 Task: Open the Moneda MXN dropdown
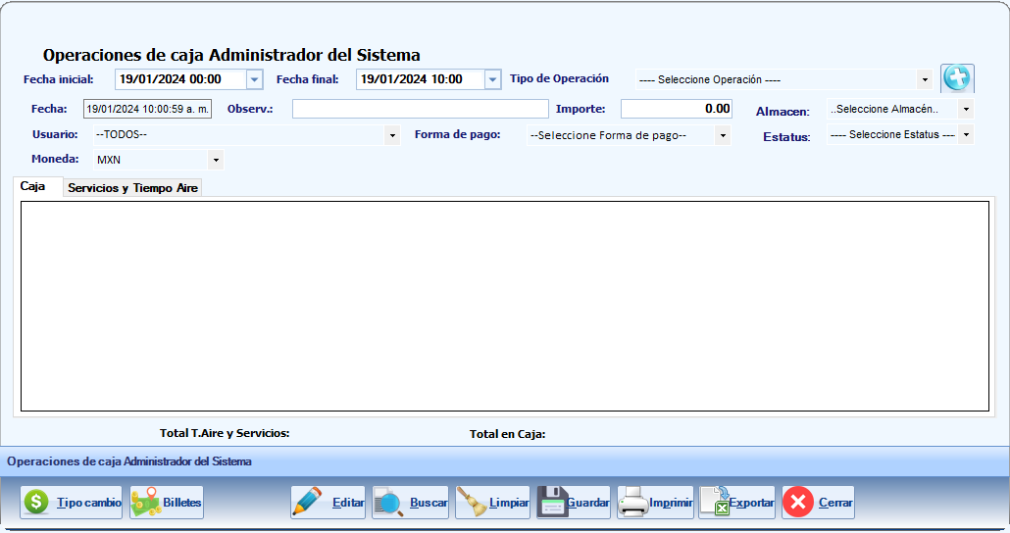[x=216, y=160]
